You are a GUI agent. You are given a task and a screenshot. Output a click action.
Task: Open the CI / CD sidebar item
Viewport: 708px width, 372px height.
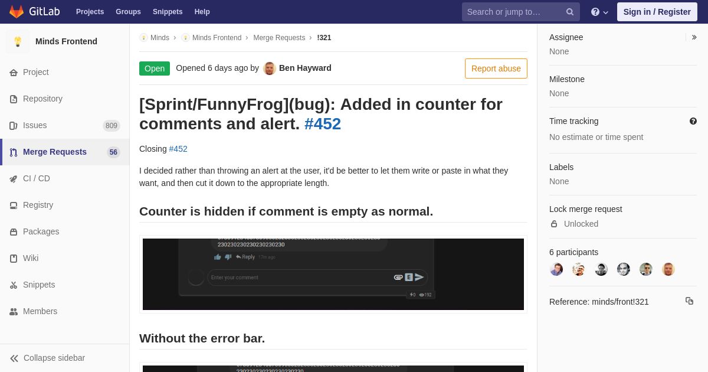[65, 178]
